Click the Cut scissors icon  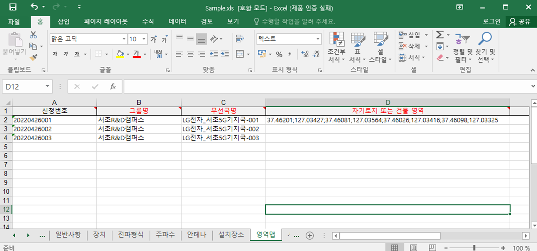click(x=33, y=35)
